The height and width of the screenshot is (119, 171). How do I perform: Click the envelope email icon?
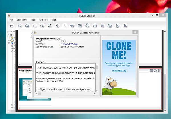click(x=80, y=26)
